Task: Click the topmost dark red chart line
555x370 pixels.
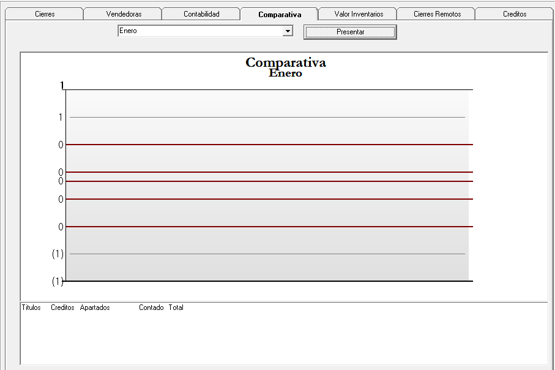Action: coord(269,145)
